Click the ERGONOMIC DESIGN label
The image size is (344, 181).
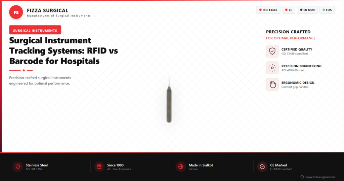coord(298,83)
